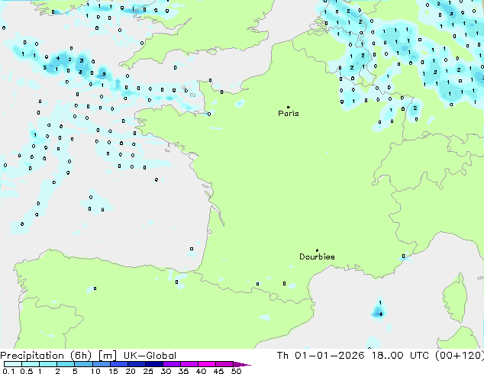Click the 'UK-Global' model name
Screen dimensions: 484x374
point(150,356)
